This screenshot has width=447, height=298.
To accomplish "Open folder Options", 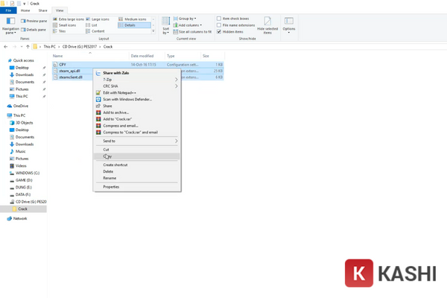I will (x=289, y=25).
